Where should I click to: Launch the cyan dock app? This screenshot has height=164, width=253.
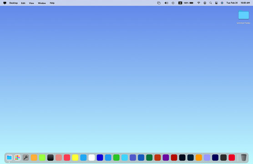tap(125, 158)
